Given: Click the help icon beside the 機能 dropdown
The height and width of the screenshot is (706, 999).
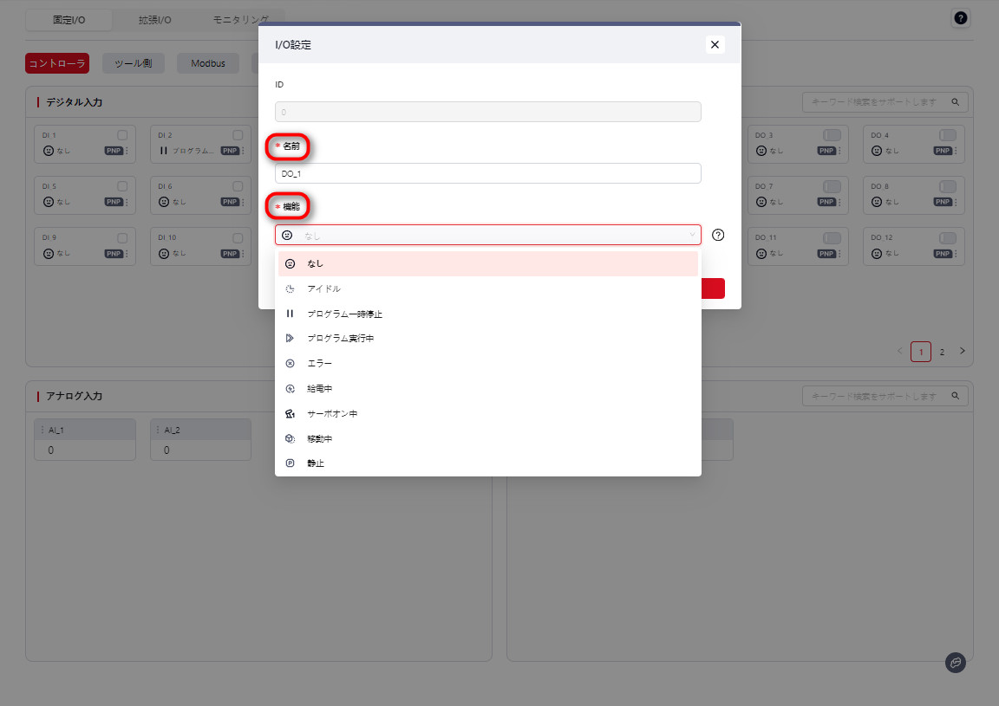Looking at the screenshot, I should click(x=718, y=235).
